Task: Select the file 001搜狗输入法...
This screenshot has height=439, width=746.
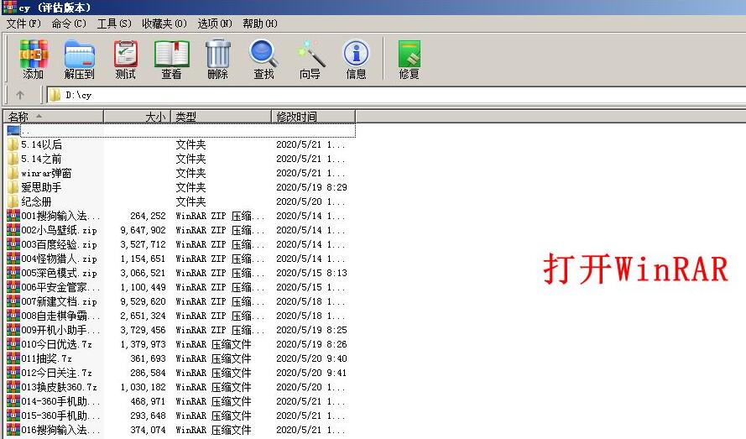Action: click(60, 216)
